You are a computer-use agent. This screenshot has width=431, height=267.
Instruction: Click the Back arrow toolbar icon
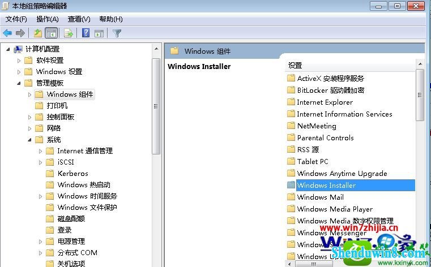point(7,33)
